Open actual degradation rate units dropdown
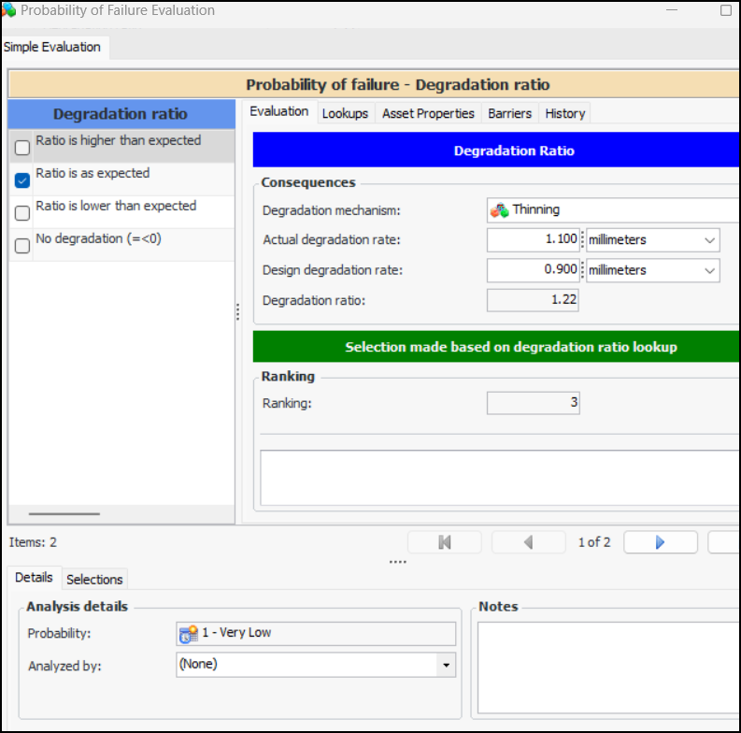This screenshot has width=741, height=733. click(709, 240)
